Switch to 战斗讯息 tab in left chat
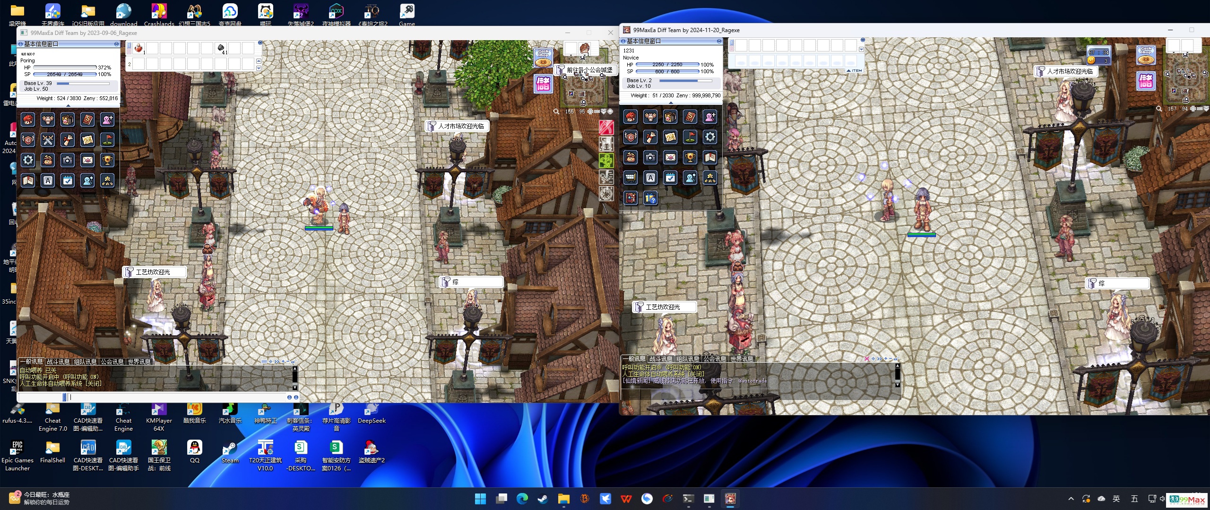 (58, 362)
